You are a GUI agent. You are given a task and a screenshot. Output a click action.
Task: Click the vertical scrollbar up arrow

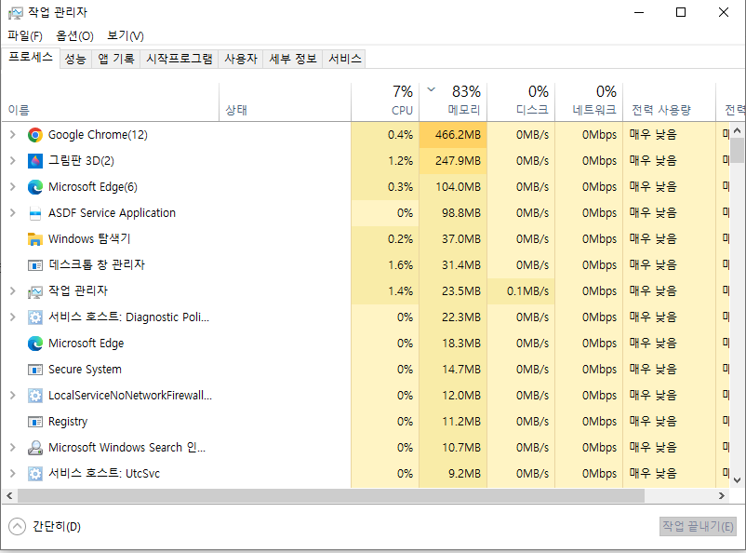737,130
